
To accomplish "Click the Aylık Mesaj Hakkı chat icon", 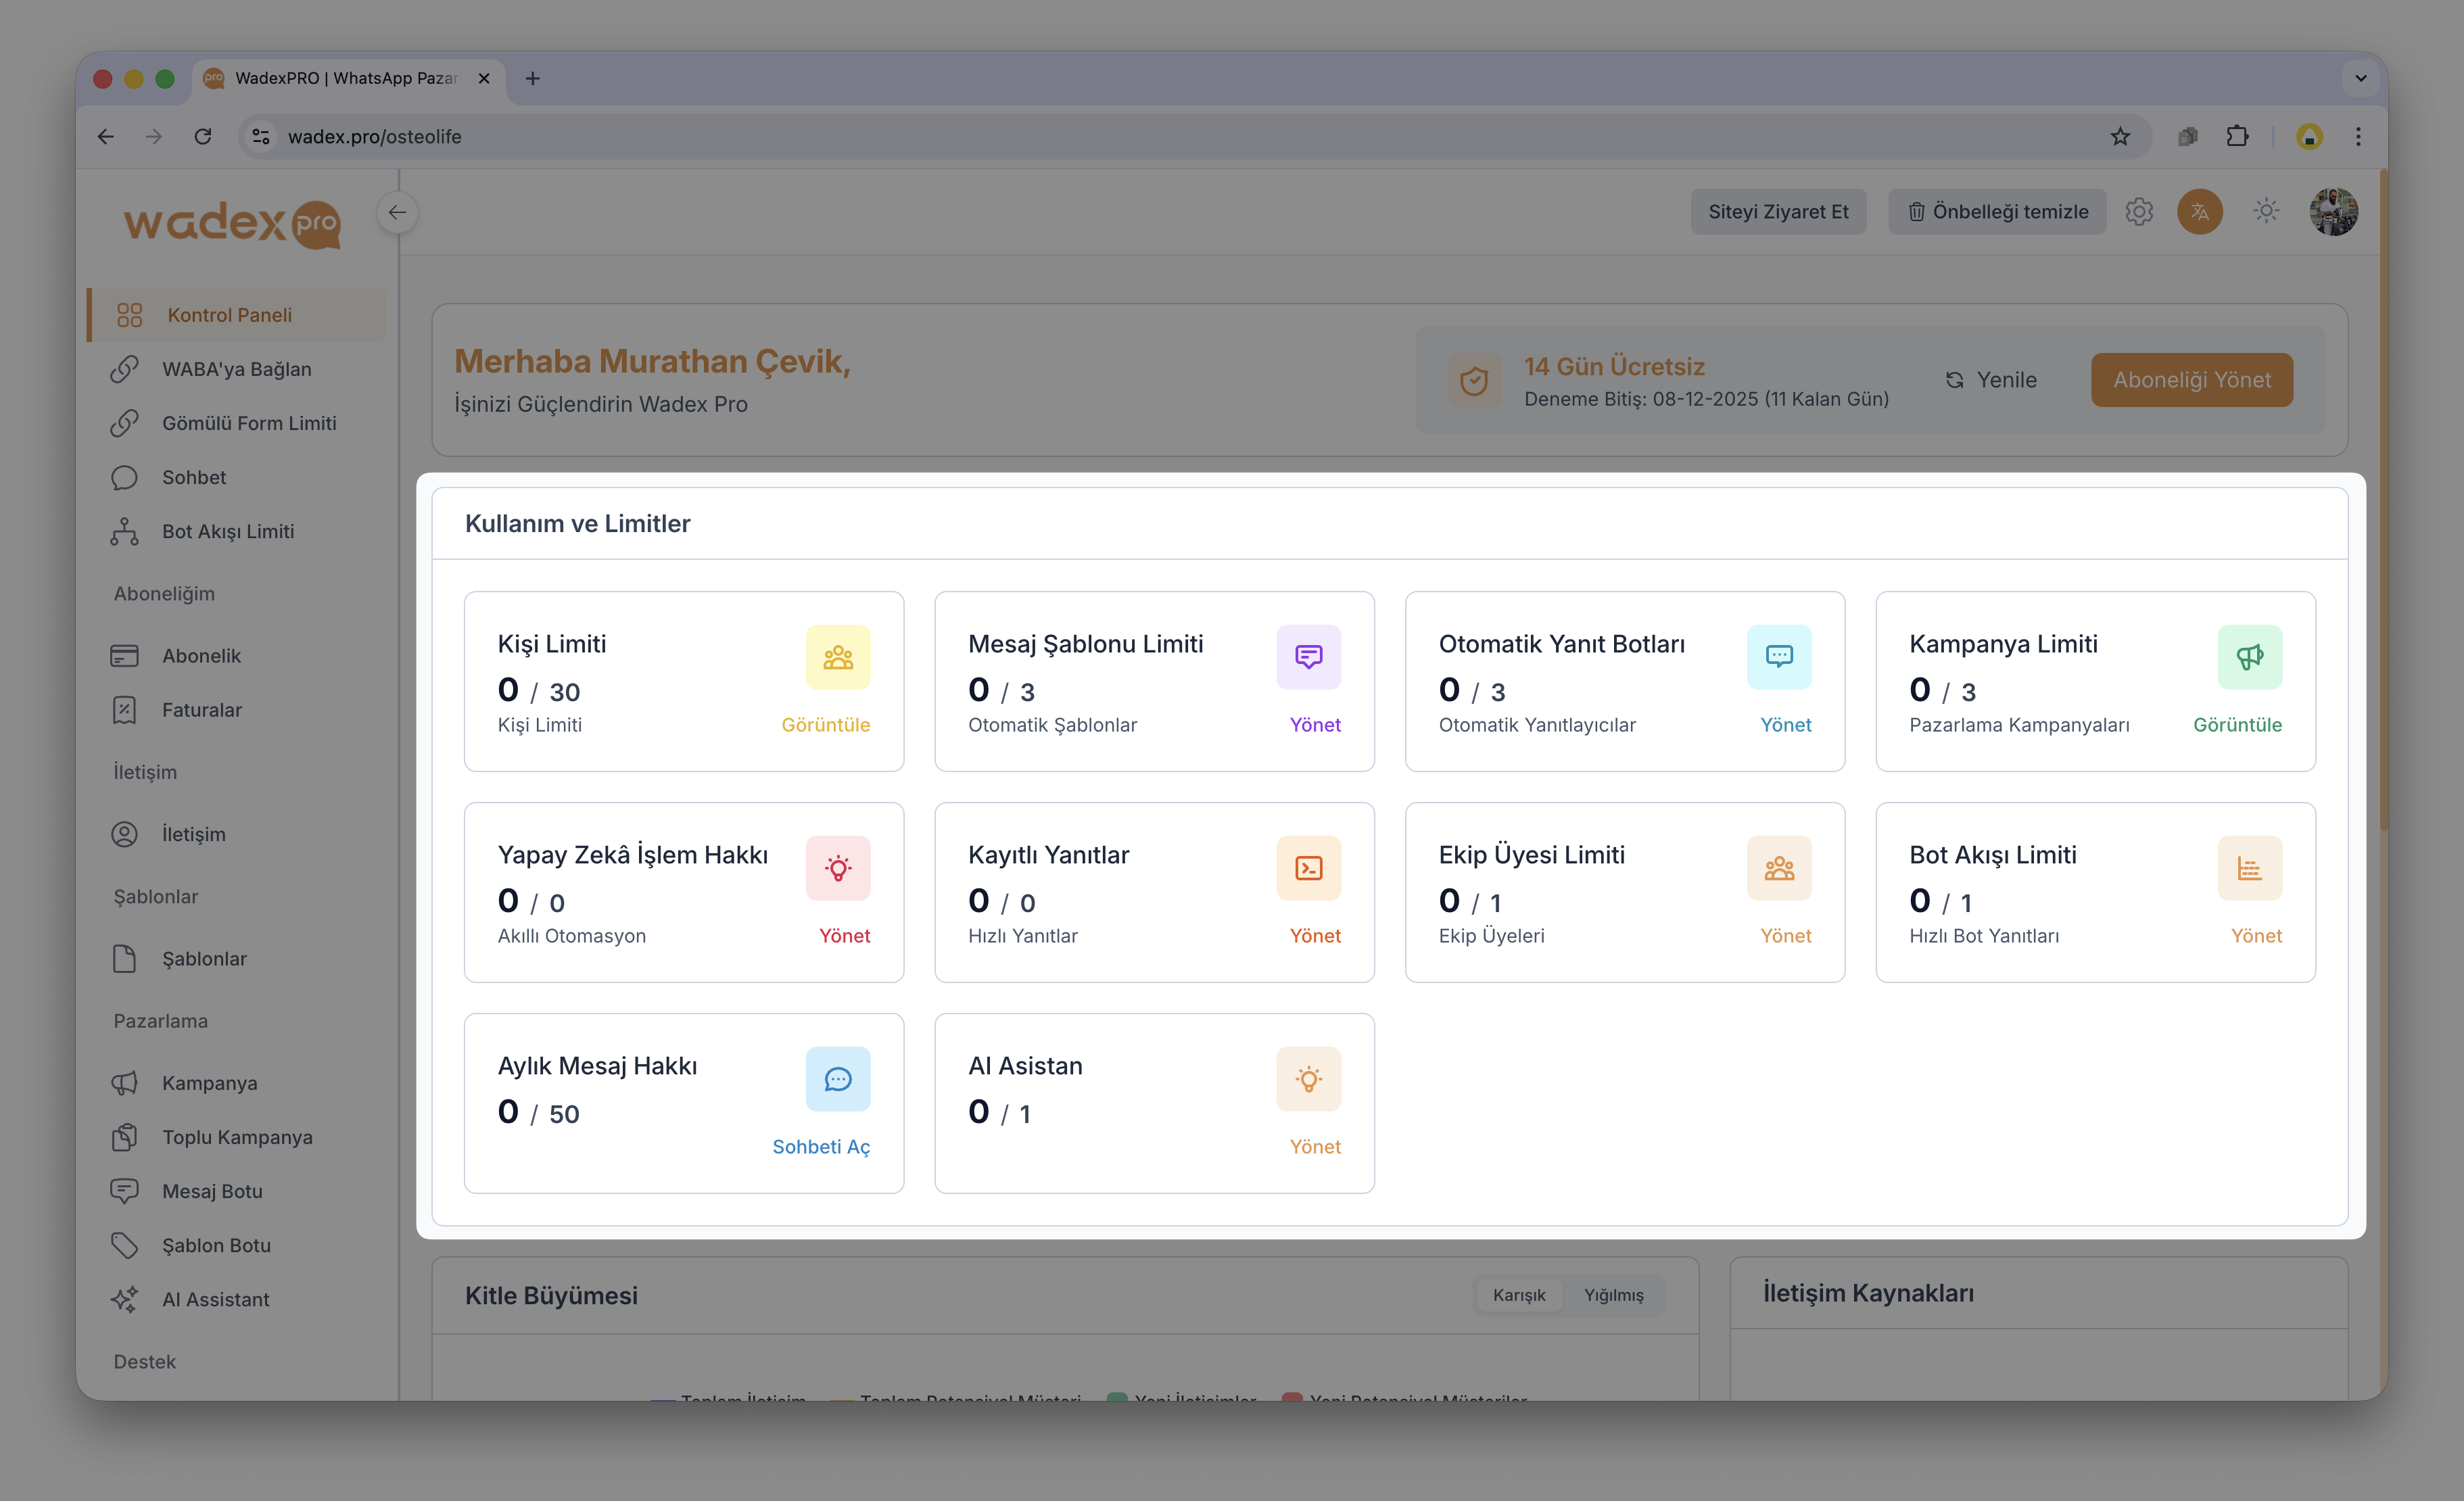I will pyautogui.click(x=837, y=1079).
